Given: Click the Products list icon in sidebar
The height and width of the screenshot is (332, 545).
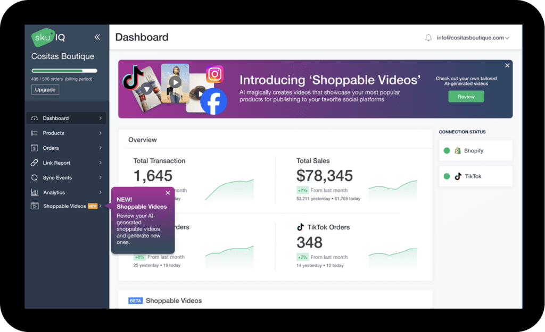Looking at the screenshot, I should [x=34, y=133].
